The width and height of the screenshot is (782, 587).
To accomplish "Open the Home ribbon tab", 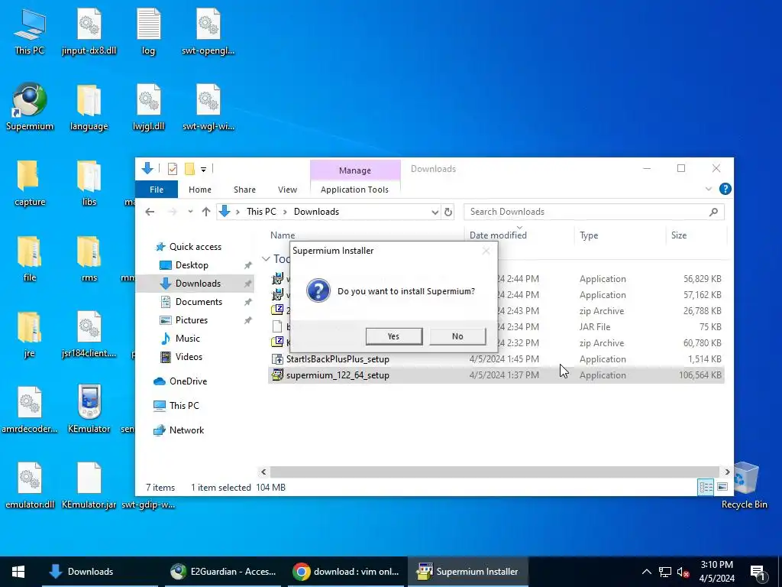I will (x=200, y=190).
